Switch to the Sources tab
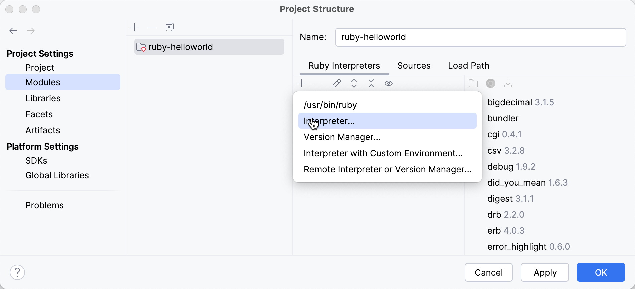This screenshot has height=289, width=635. click(x=414, y=66)
